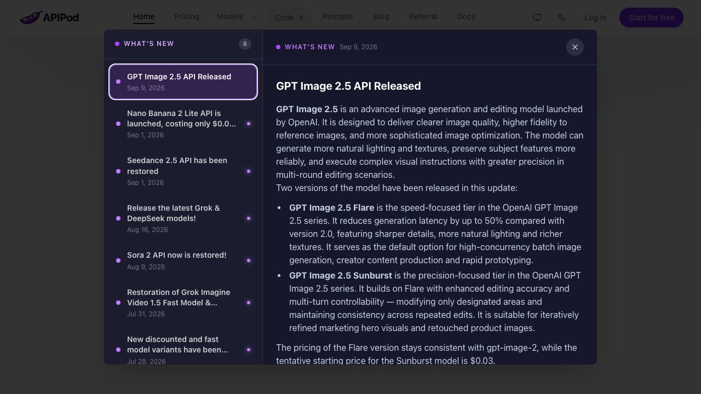Viewport: 701px width, 394px height.
Task: Click the unread count badge showing 8
Action: click(245, 44)
